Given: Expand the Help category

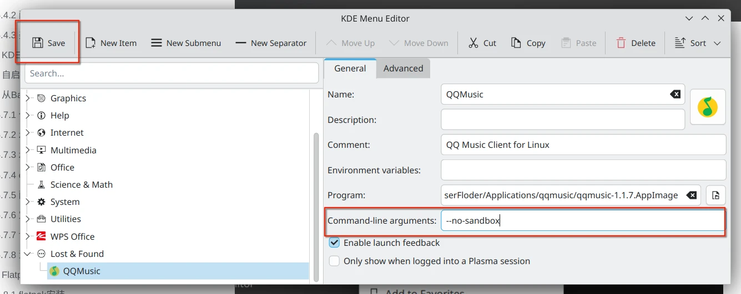Looking at the screenshot, I should click(28, 116).
